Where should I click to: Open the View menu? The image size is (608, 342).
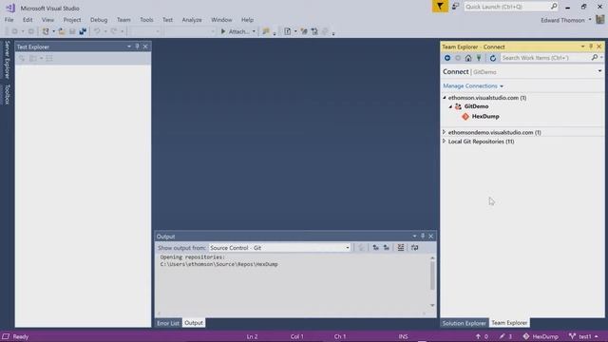tap(47, 20)
